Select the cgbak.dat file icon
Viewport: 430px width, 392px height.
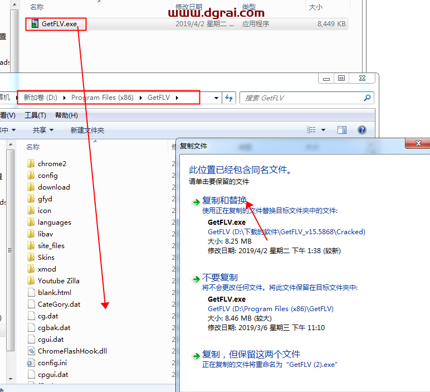31,327
